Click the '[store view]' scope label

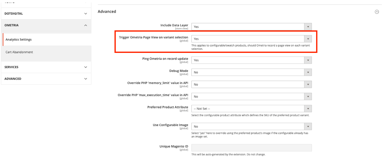pos(182,29)
